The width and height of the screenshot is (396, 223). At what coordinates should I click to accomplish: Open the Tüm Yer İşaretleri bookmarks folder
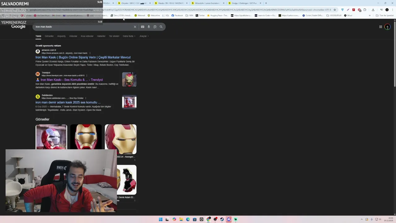tap(385, 15)
